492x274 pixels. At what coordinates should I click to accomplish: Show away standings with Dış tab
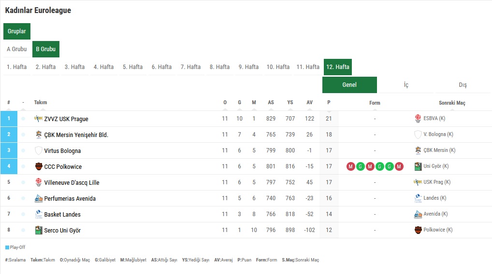[463, 85]
